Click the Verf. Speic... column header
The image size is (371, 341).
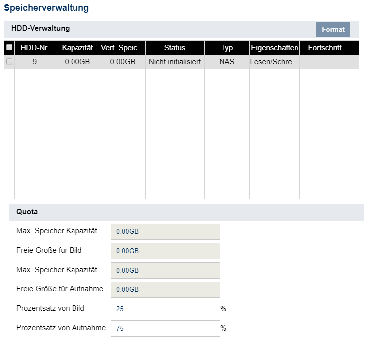[122, 48]
